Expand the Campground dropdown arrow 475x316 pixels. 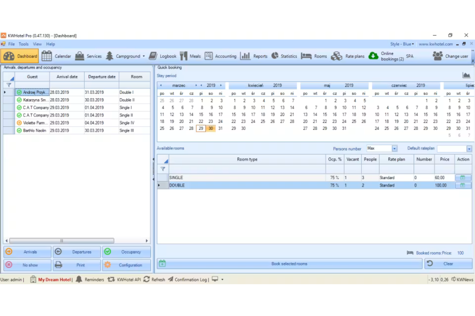pos(144,56)
